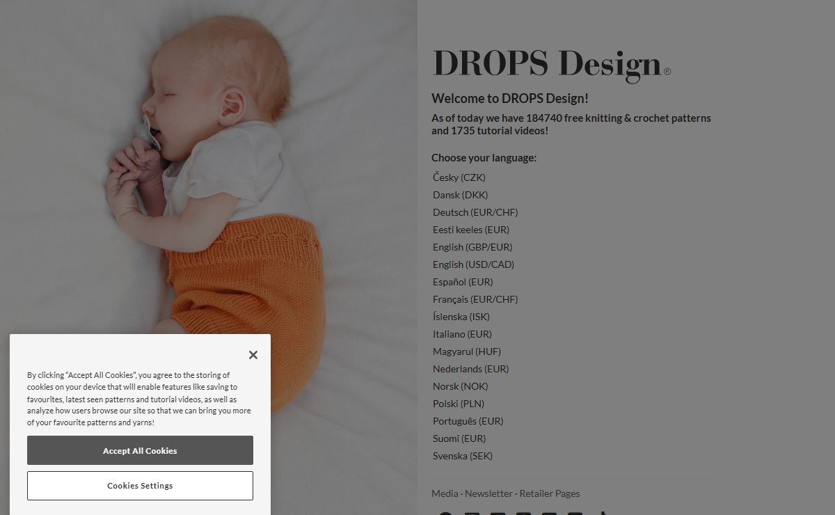Open Cookies Settings
This screenshot has width=835, height=515.
[x=140, y=486]
